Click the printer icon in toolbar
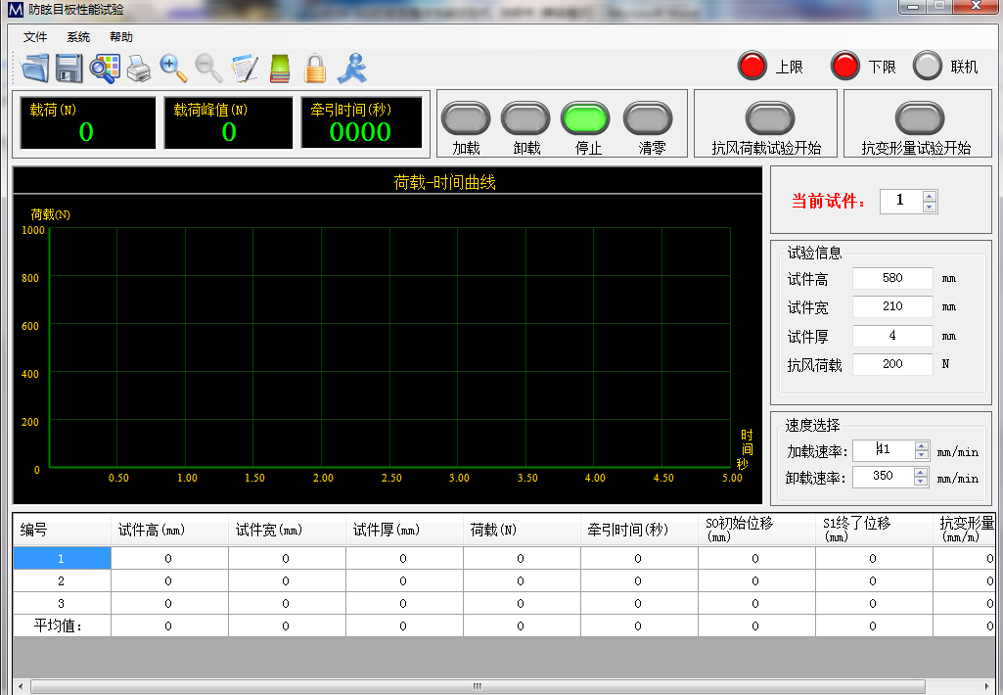Screen dimensions: 1003x695 (138, 69)
